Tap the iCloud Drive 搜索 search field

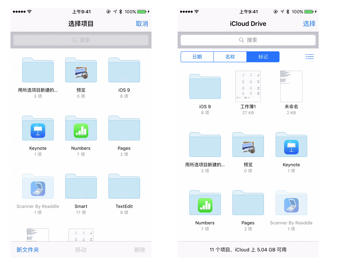click(x=248, y=40)
